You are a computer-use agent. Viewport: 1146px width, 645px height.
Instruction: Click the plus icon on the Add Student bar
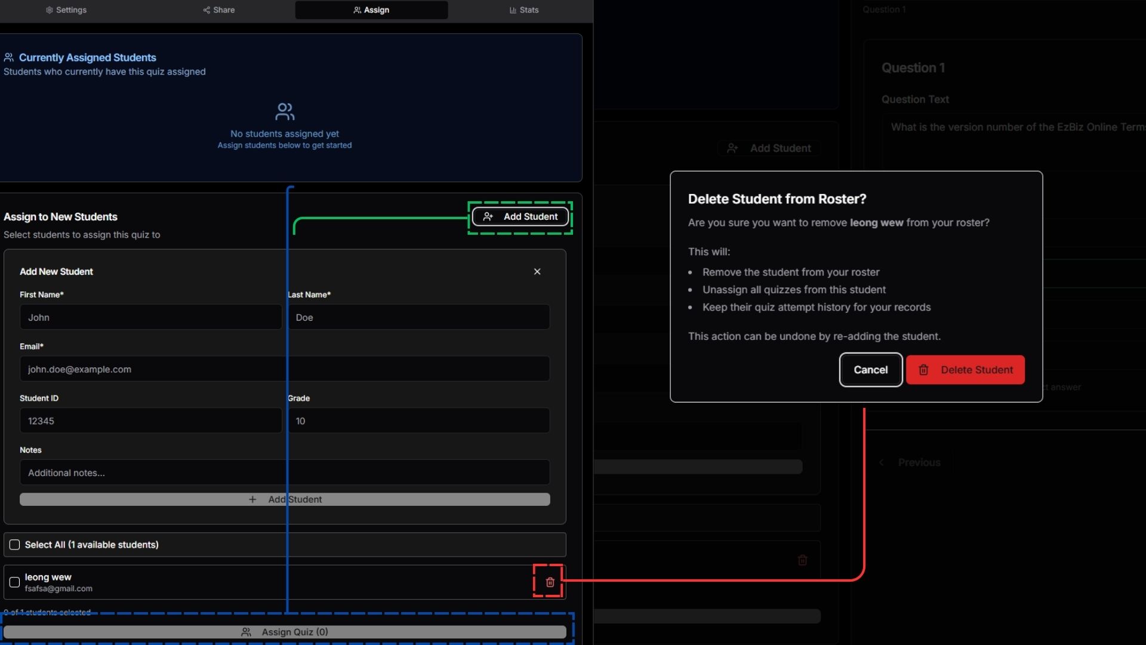[x=253, y=499]
